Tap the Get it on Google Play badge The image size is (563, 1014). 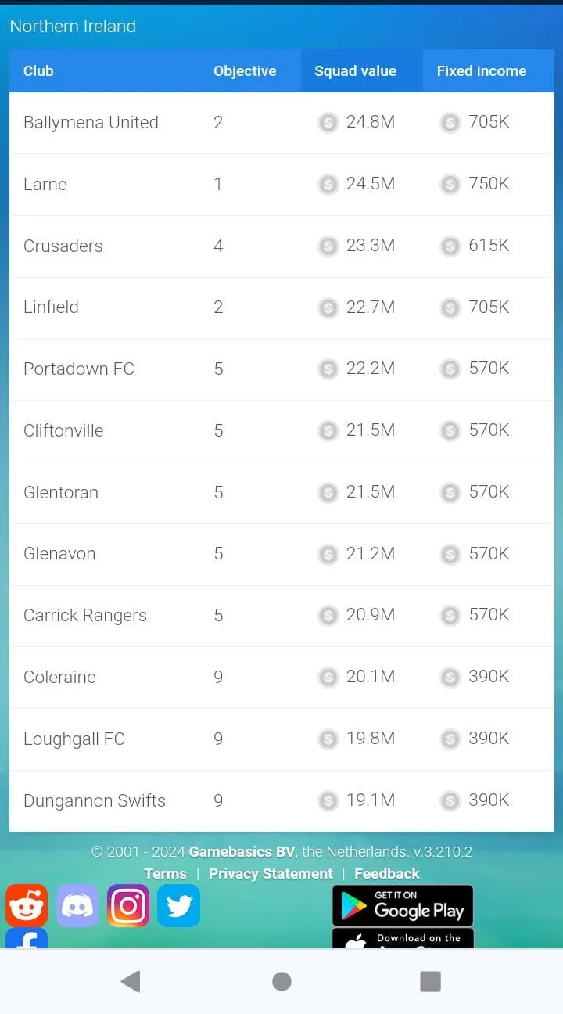pyautogui.click(x=403, y=905)
